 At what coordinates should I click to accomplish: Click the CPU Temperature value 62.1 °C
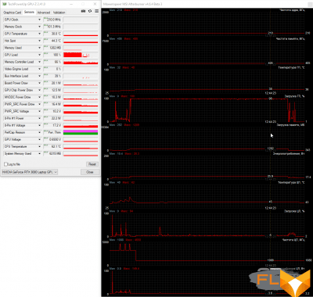(x=52, y=146)
